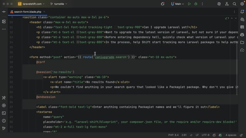This screenshot has height=138, width=246.
Task: Click the closing </header> tag
Action: [x=37, y=47]
